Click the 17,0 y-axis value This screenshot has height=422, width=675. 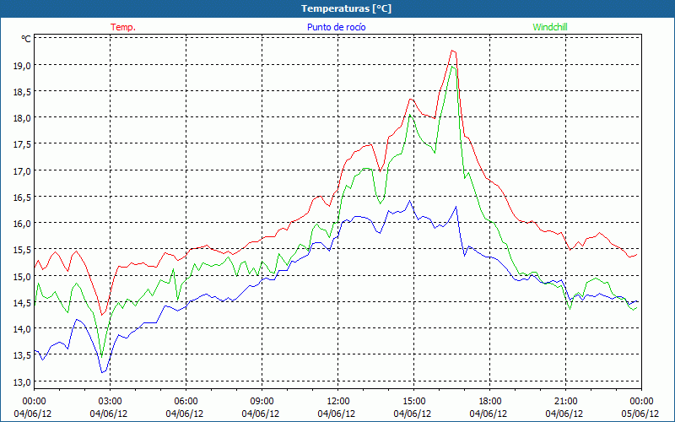(x=23, y=171)
